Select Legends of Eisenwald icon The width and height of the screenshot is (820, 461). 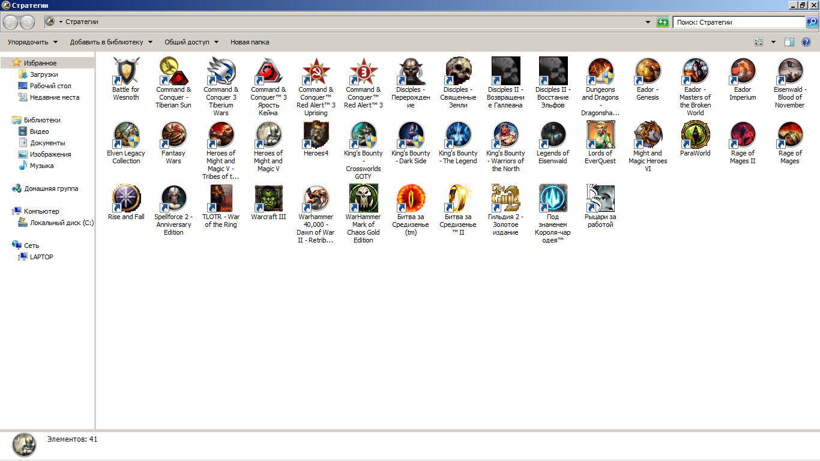click(x=553, y=135)
